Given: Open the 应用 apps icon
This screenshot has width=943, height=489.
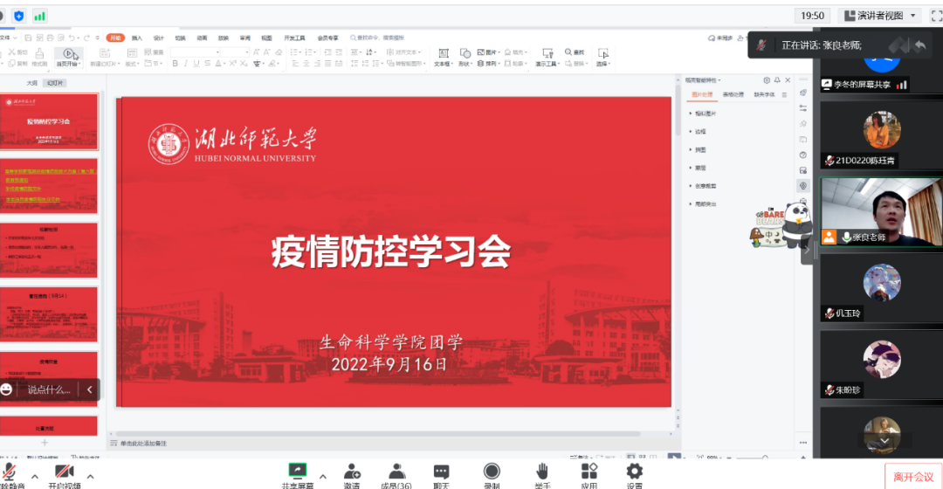Looking at the screenshot, I should (x=589, y=472).
